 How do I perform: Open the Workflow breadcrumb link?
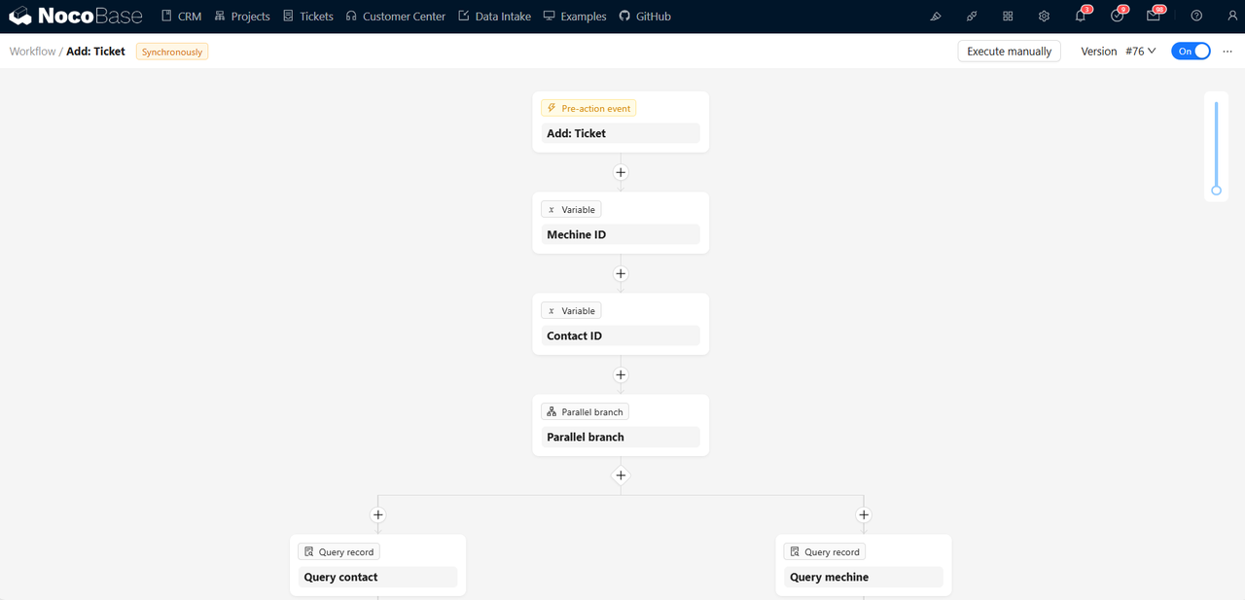32,51
